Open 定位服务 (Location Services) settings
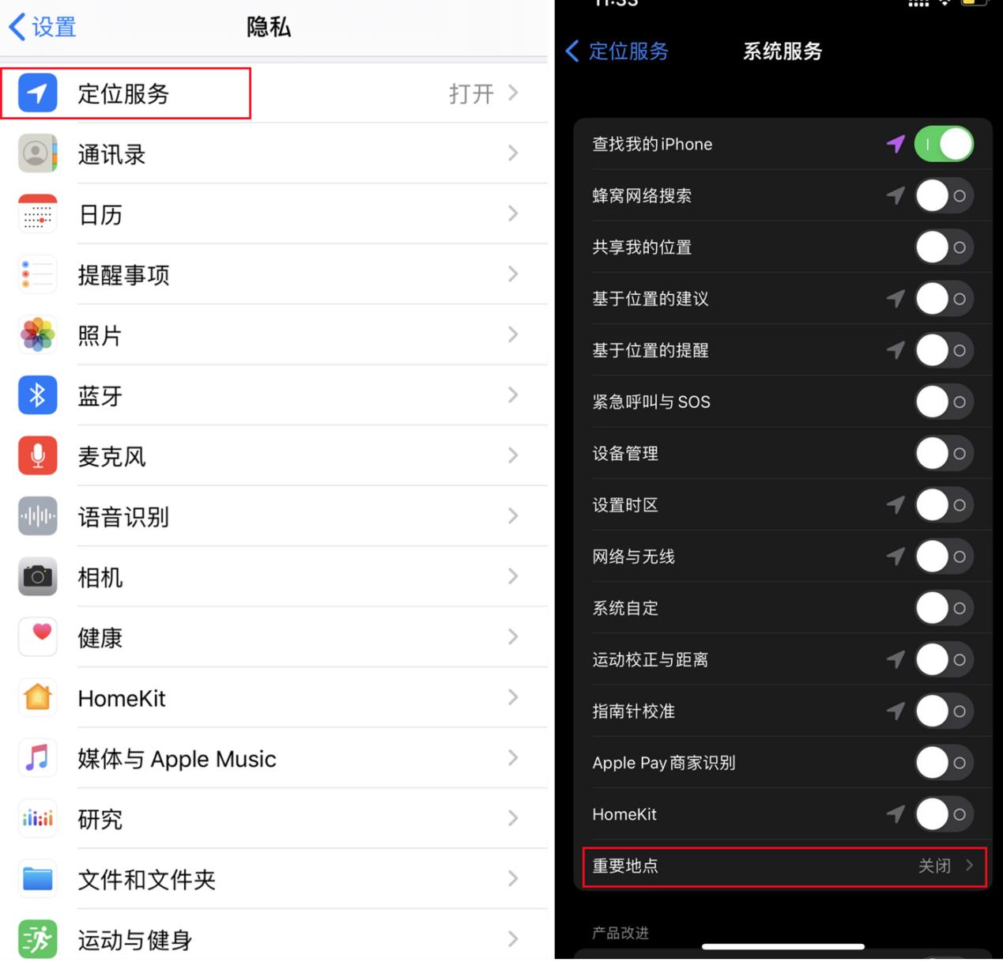 [x=123, y=93]
